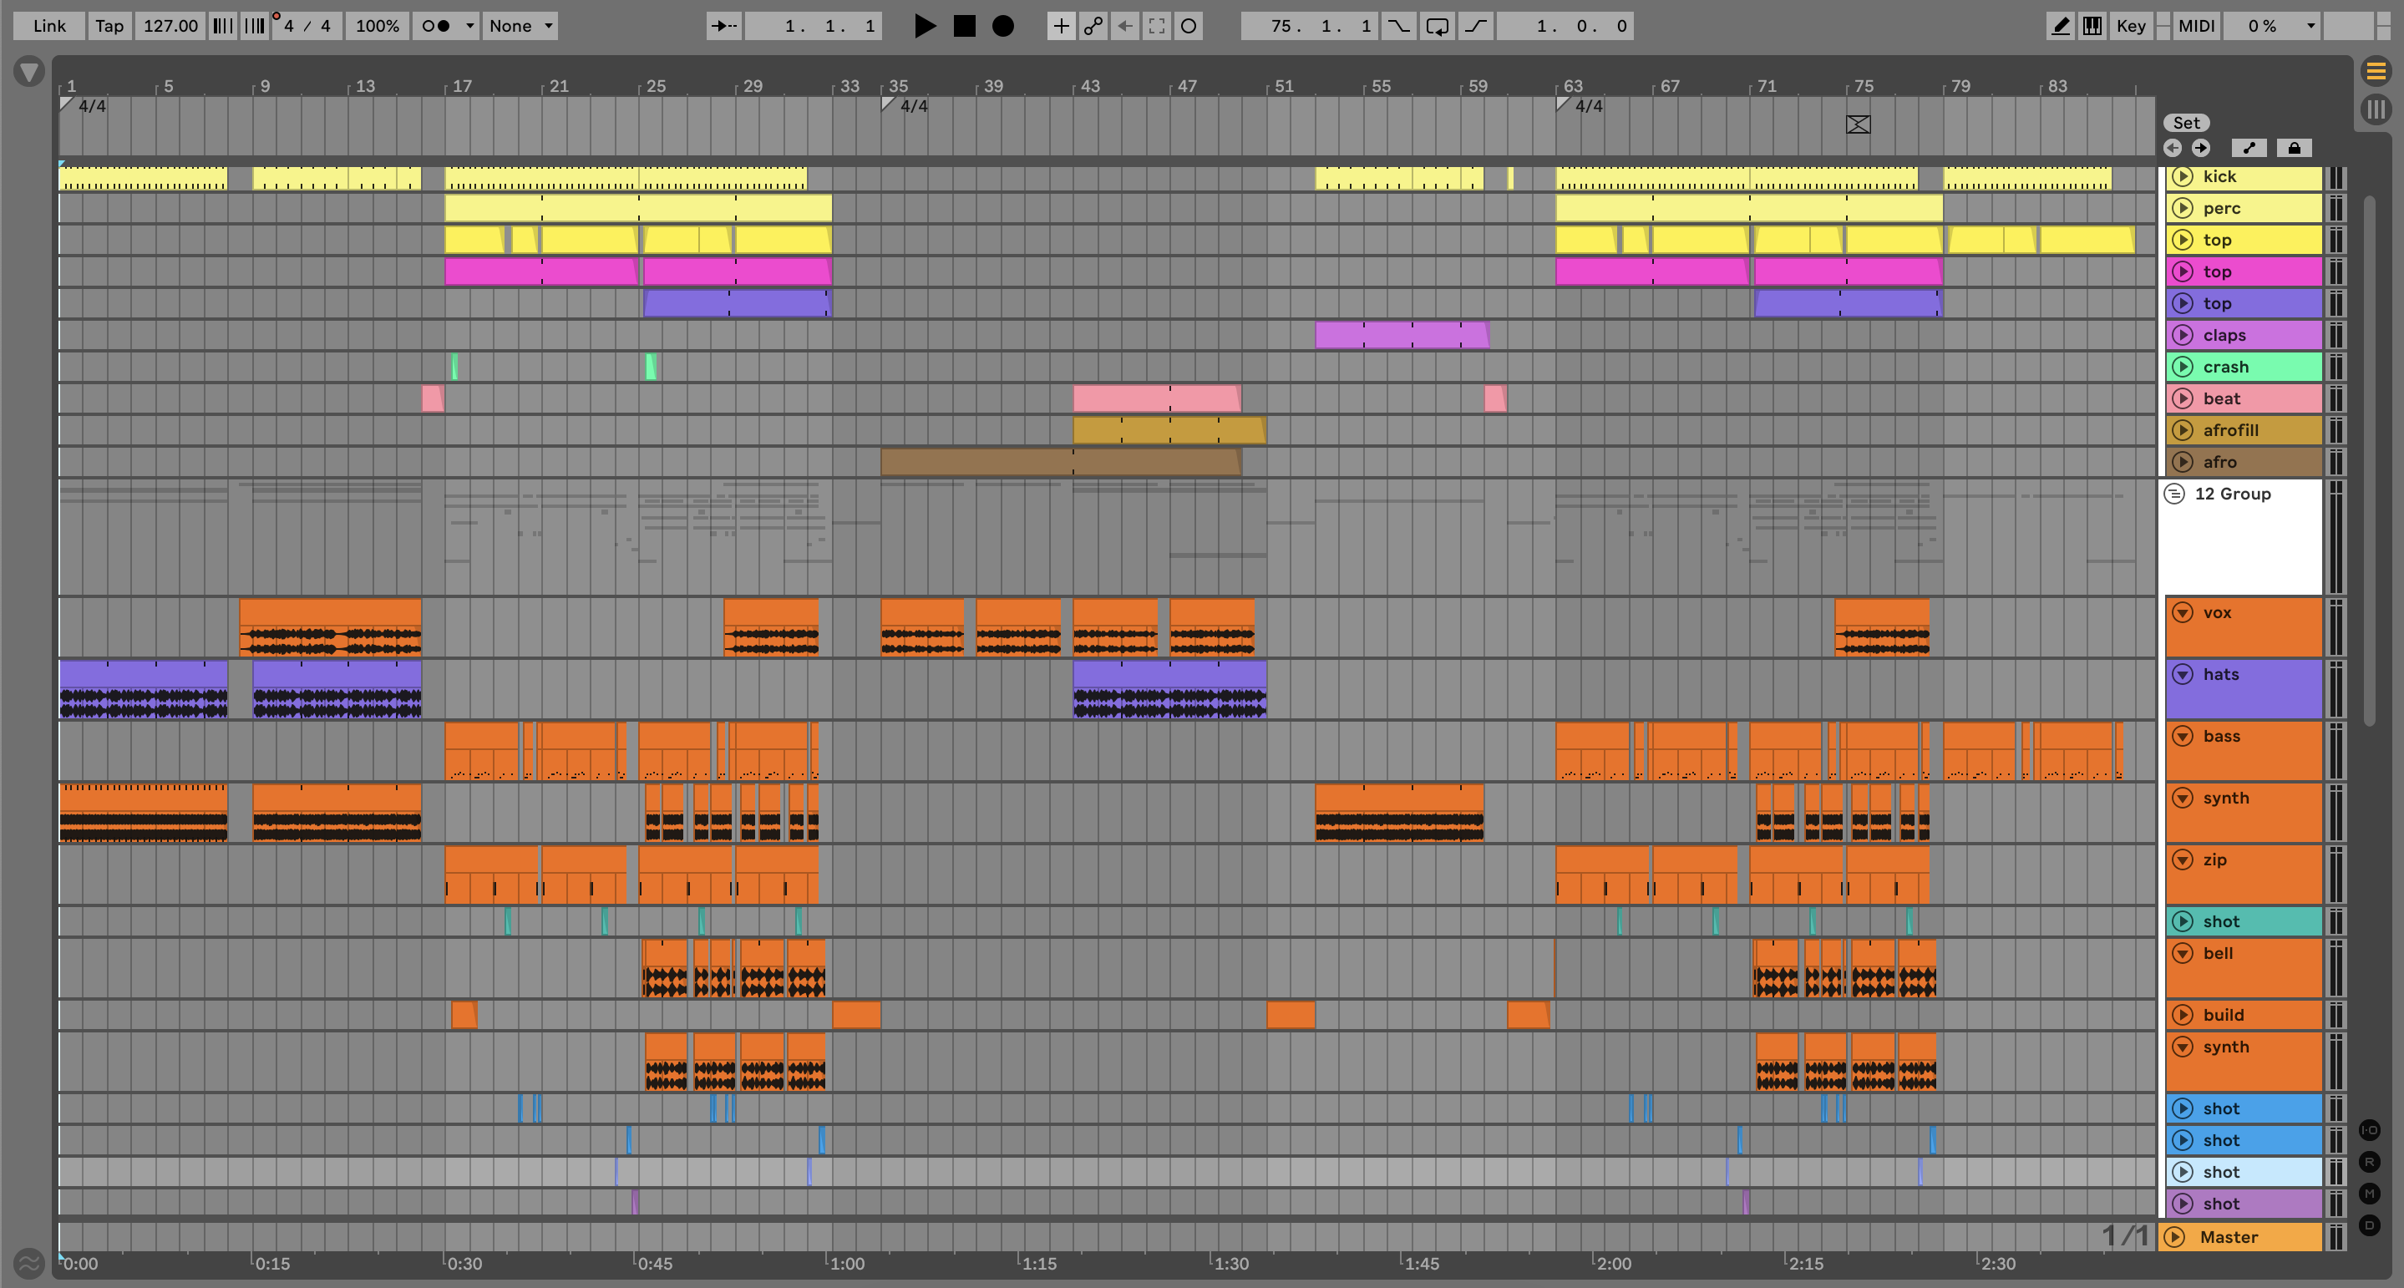Switch to Session View selector icon
Viewport: 2404px width, 1288px height.
2376,109
